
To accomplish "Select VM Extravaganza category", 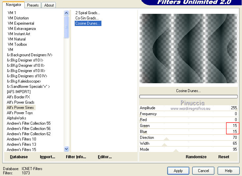I will coord(22,29).
